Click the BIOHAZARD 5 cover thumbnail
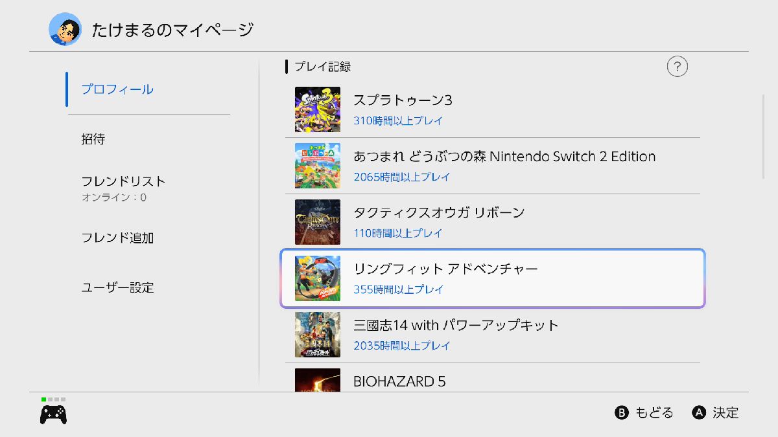 pos(318,380)
